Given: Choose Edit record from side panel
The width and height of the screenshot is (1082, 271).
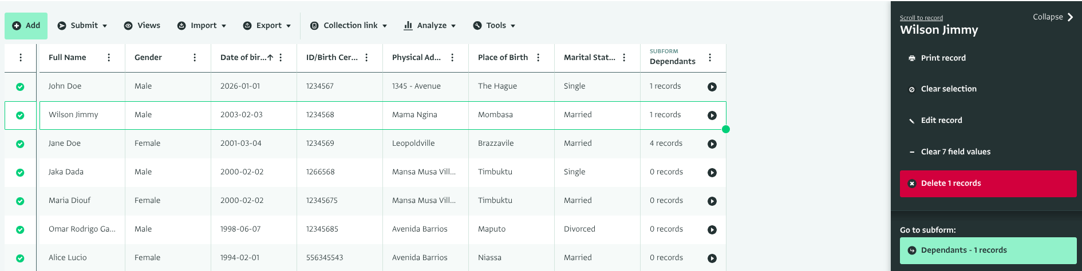Looking at the screenshot, I should pyautogui.click(x=941, y=120).
